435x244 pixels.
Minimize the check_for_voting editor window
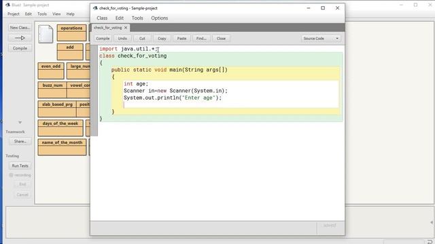[309, 8]
